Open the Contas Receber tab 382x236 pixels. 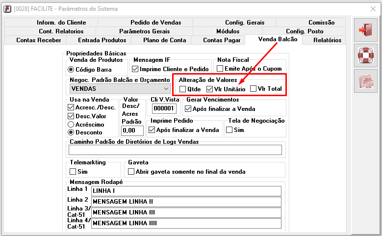[35, 40]
